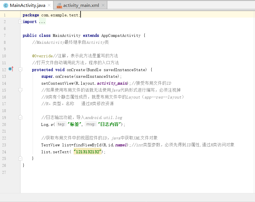This screenshot has width=255, height=202.
Task: Click line number 7 in the gutter
Action: 5,35
